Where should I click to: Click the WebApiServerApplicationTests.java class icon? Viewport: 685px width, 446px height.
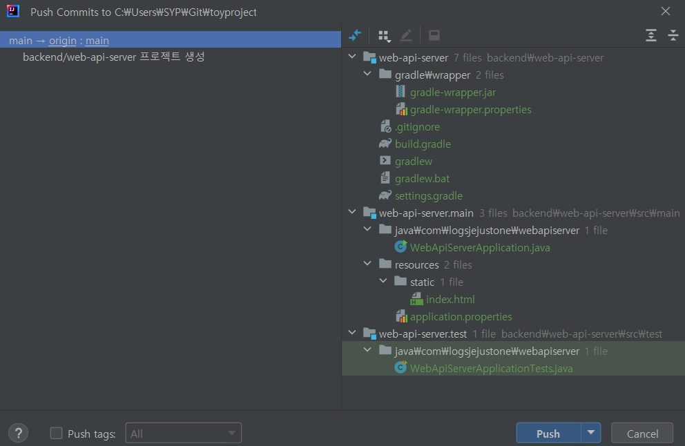point(401,367)
